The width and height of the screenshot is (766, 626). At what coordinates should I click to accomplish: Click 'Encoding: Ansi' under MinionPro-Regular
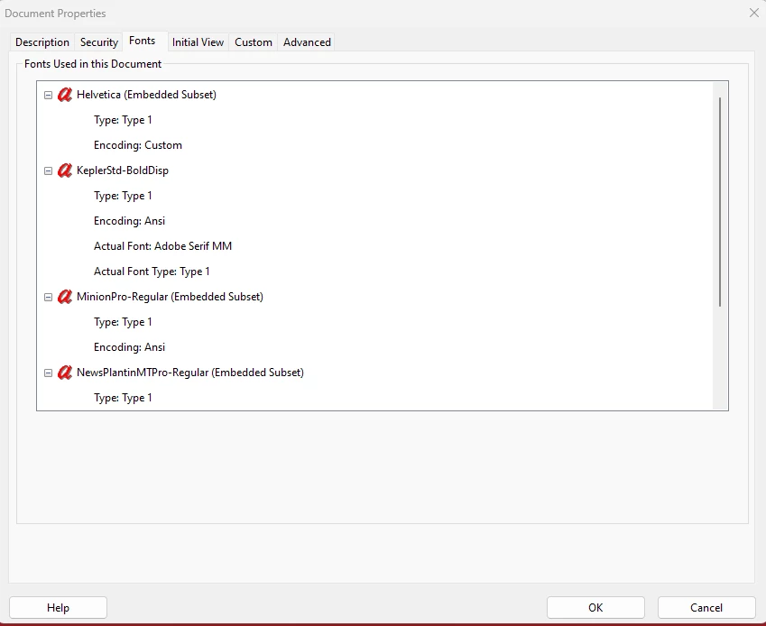pyautogui.click(x=129, y=347)
